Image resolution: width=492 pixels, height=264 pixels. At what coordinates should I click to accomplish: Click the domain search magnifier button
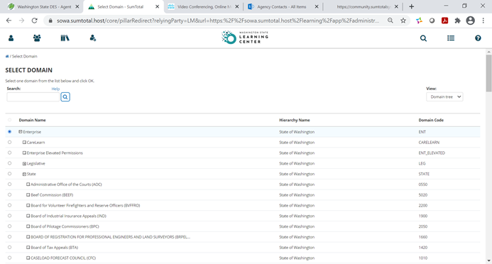65,97
